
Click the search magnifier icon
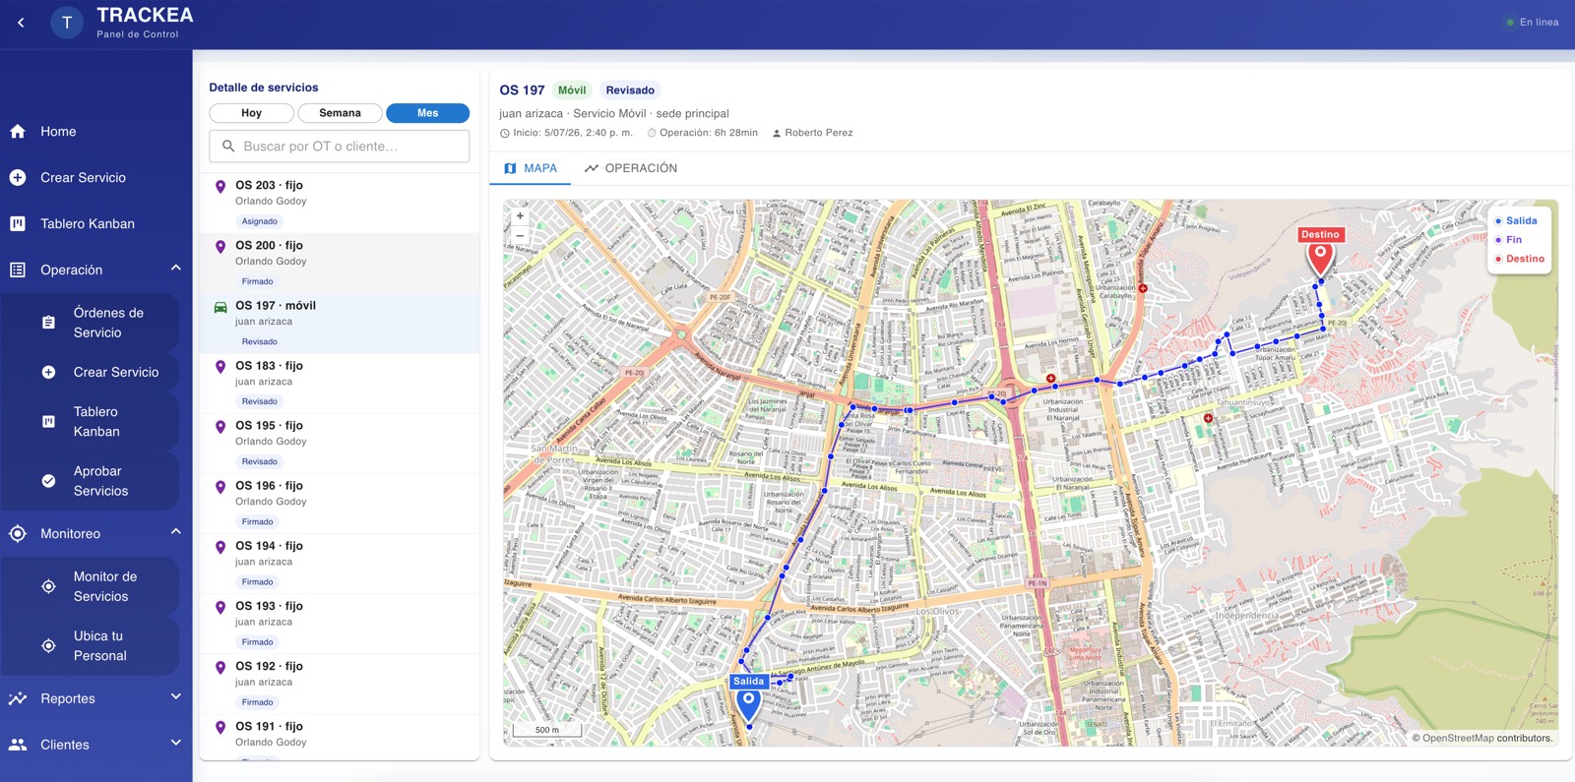point(228,147)
